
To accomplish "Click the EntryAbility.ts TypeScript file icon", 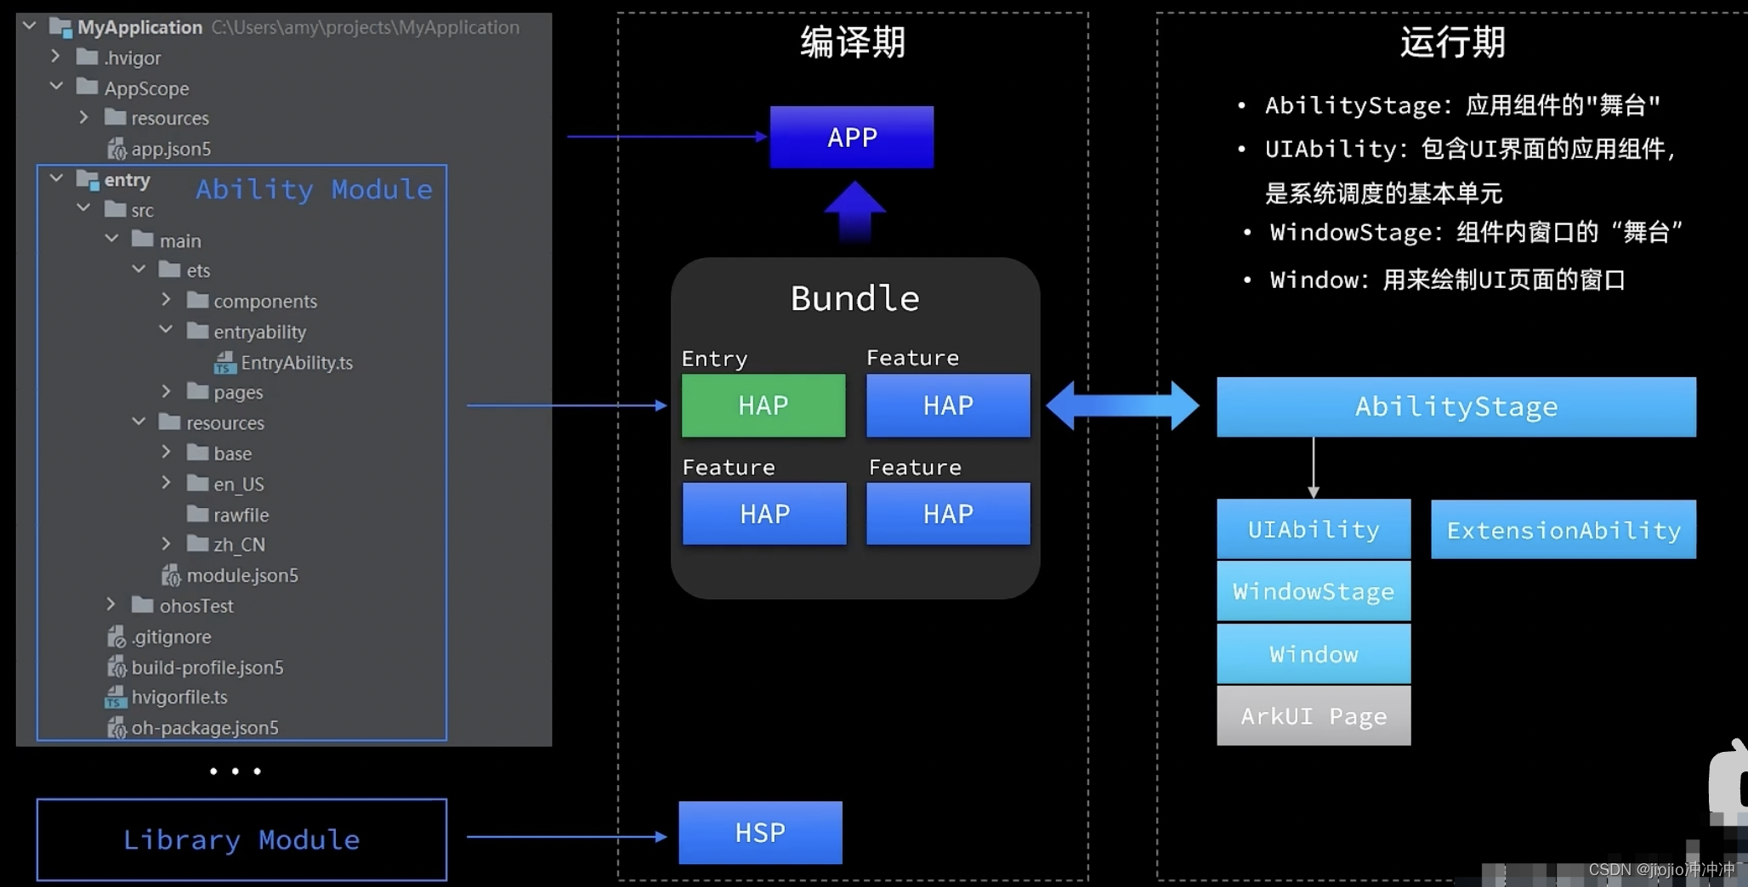I will point(224,363).
